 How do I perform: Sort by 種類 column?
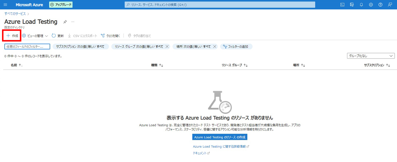pos(157,65)
